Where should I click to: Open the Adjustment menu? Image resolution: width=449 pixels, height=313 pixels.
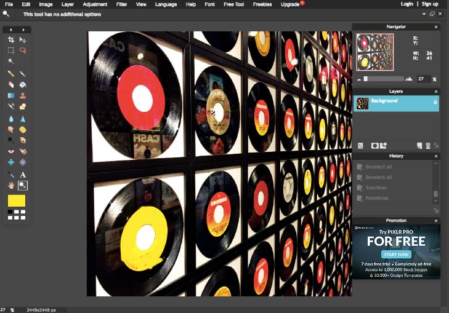click(x=95, y=4)
